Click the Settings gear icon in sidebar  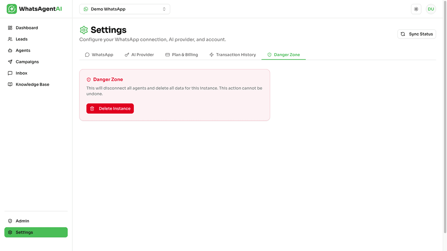coord(10,232)
